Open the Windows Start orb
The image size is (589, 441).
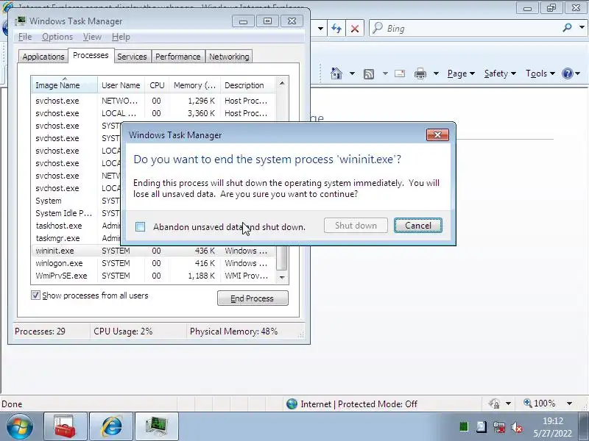point(20,427)
